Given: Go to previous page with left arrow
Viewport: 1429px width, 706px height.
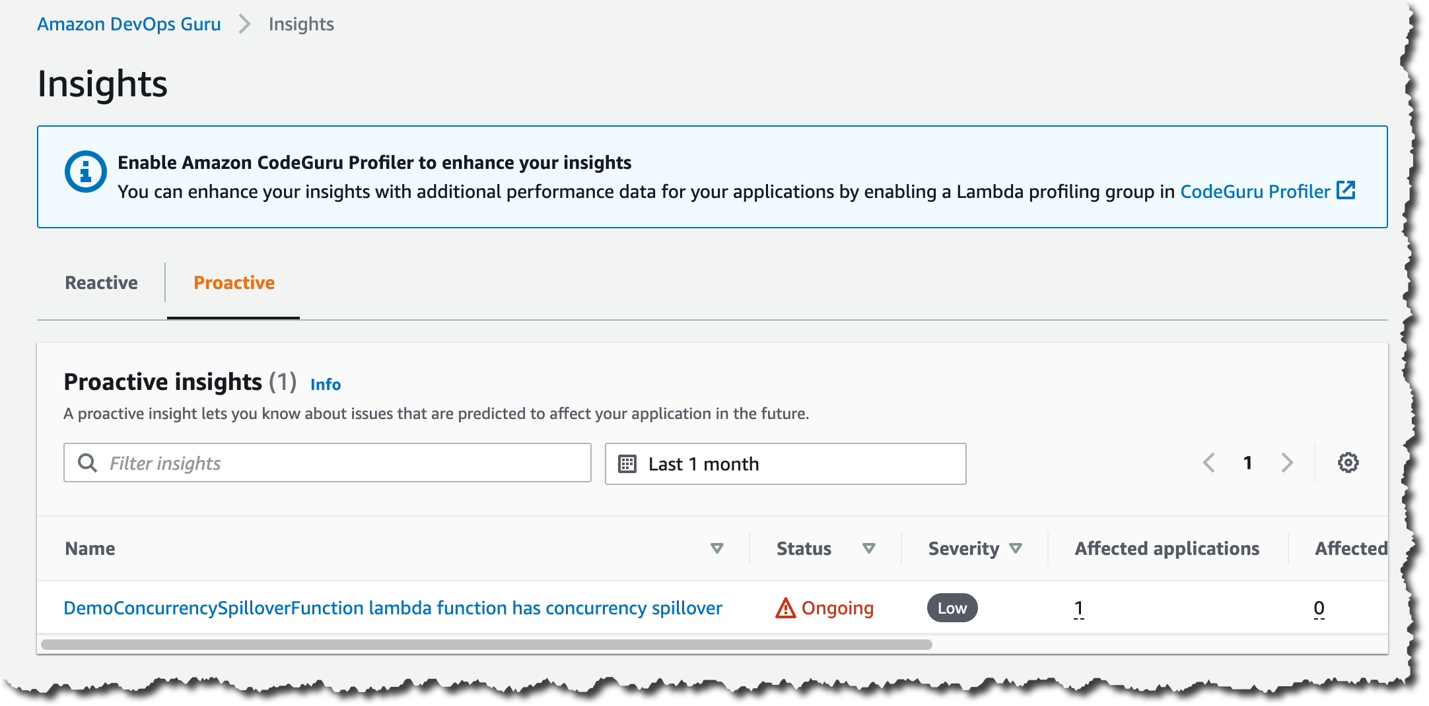Looking at the screenshot, I should [1208, 463].
